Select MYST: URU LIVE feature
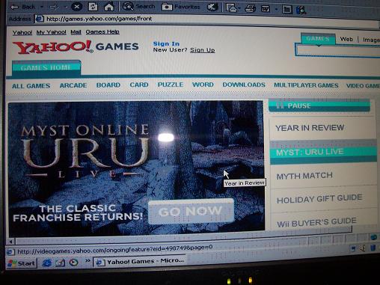 (x=323, y=152)
